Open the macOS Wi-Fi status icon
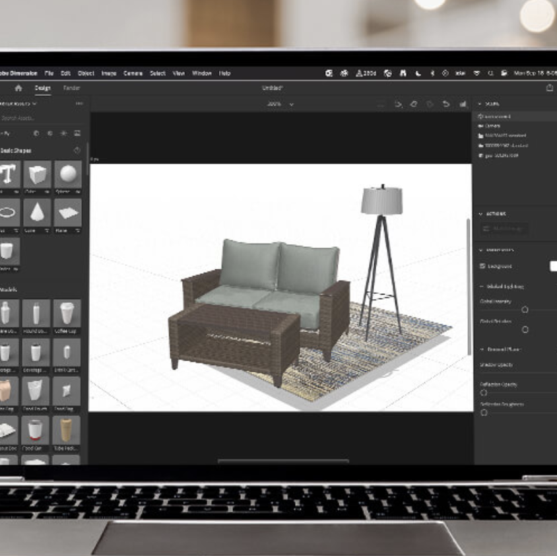 click(476, 73)
